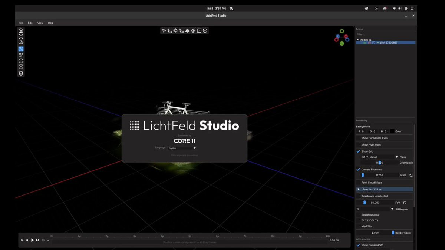This screenshot has width=445, height=250.
Task: Click the highlighted blue pie-chart icon in left toolbar
Action: coord(21,49)
